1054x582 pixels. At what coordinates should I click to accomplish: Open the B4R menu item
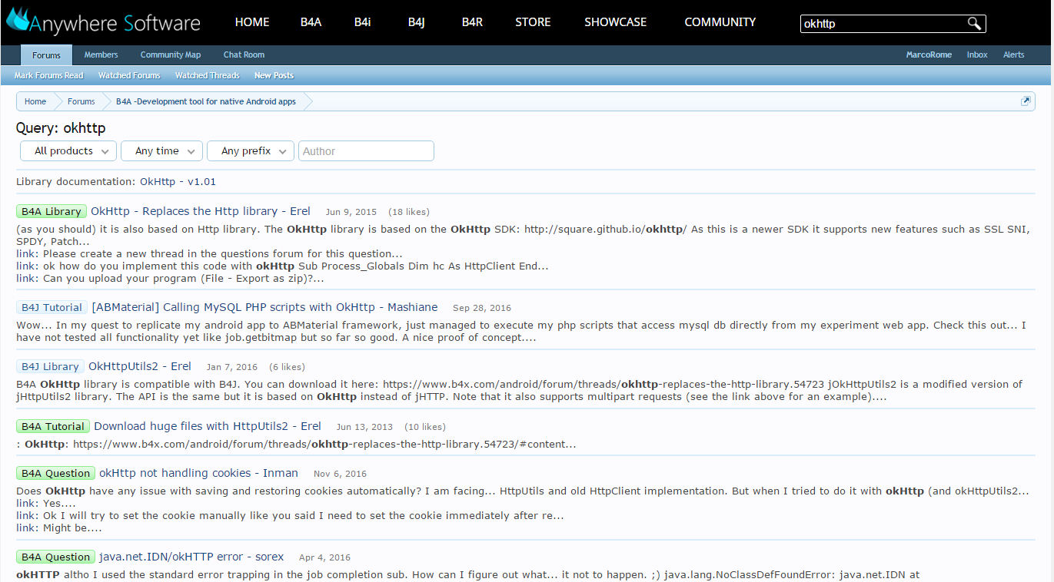[472, 22]
